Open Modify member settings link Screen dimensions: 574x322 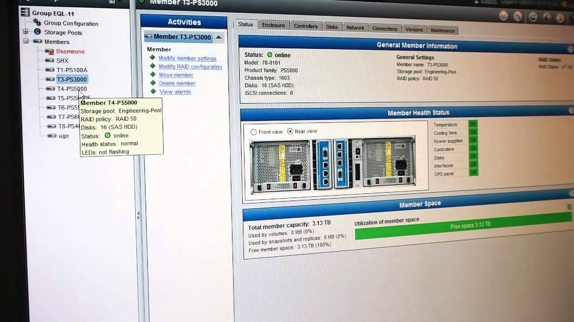click(x=187, y=58)
